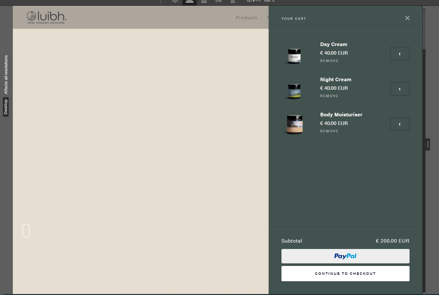
Task: Click the Night Cream price € 40.00 EUR
Action: point(334,88)
